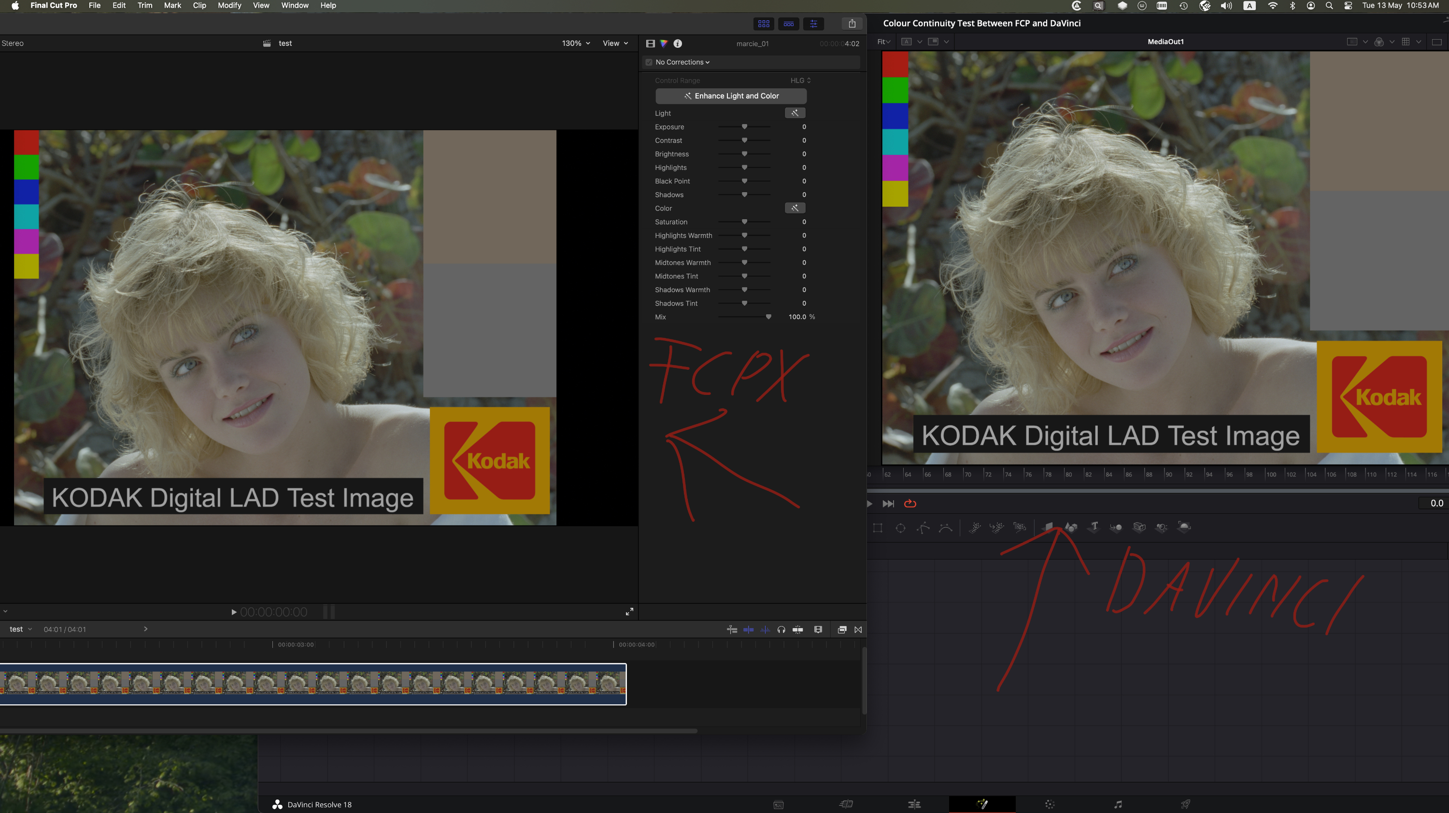Add a Merge particles node

tap(997, 527)
